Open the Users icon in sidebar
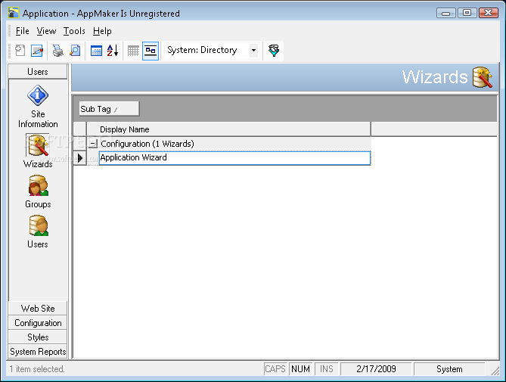Image resolution: width=506 pixels, height=382 pixels. (38, 231)
